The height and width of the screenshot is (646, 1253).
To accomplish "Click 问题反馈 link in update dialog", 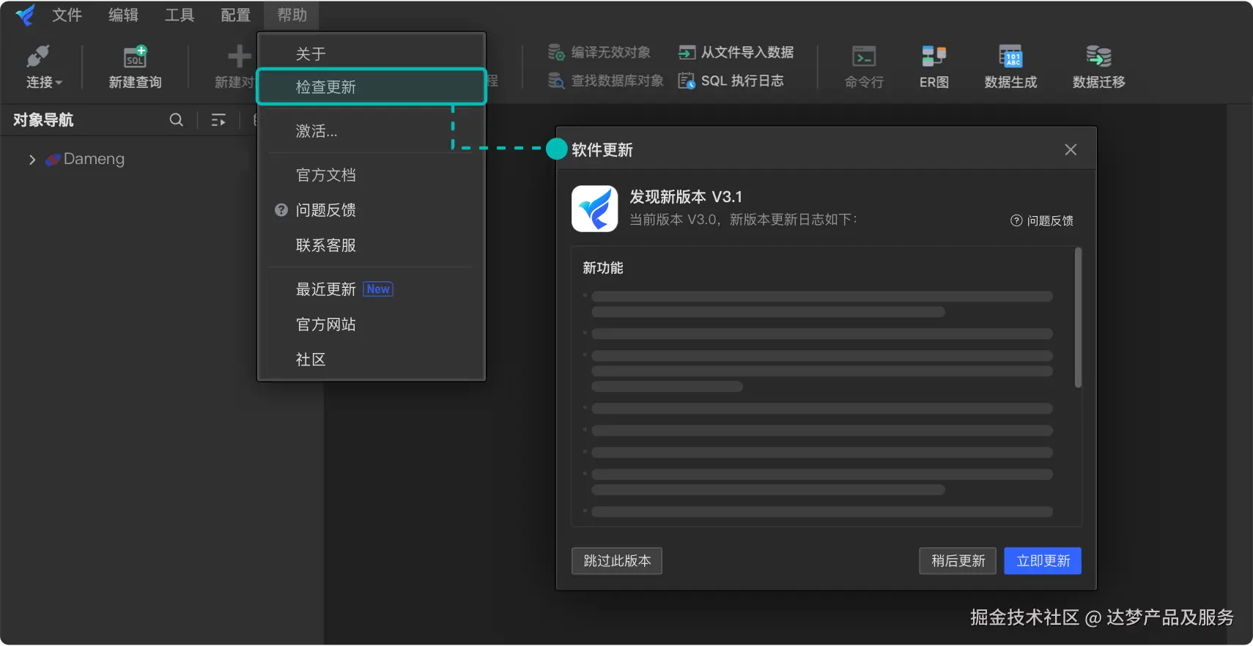I will click(x=1042, y=220).
